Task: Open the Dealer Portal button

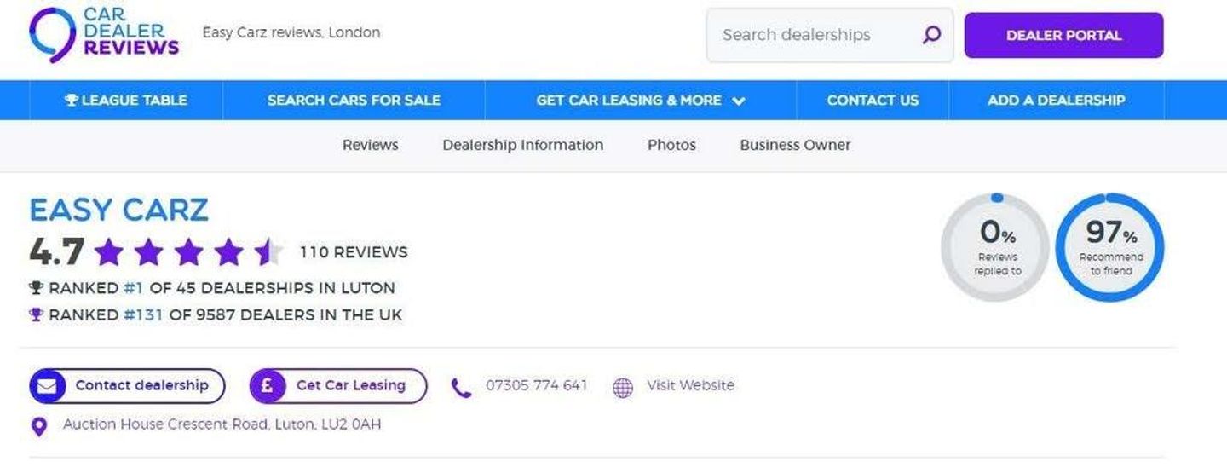Action: tap(1063, 36)
